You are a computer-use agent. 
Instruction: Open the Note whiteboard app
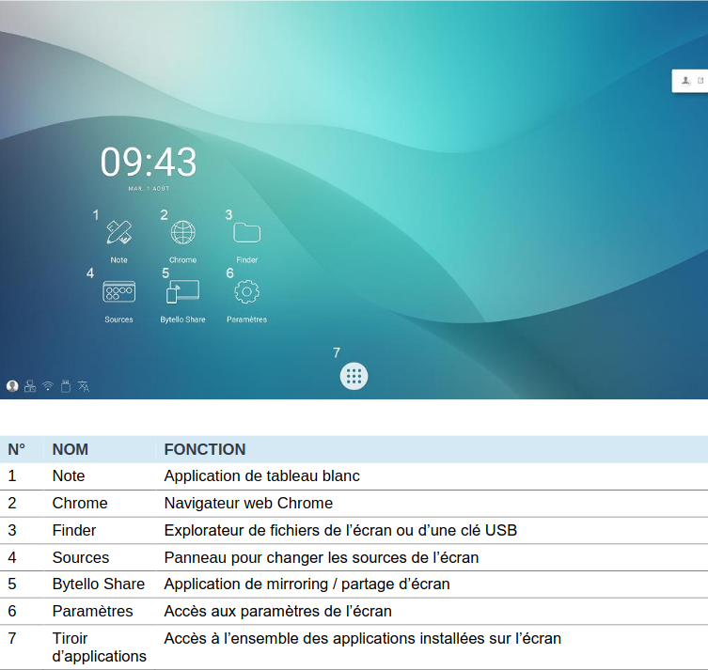[x=118, y=232]
